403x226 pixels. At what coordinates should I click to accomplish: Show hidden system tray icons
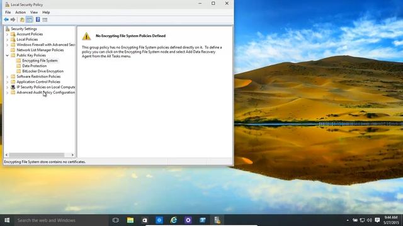coord(348,220)
